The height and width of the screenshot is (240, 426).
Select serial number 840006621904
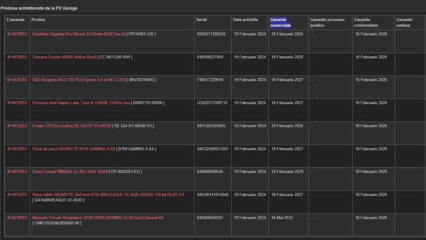click(x=210, y=57)
